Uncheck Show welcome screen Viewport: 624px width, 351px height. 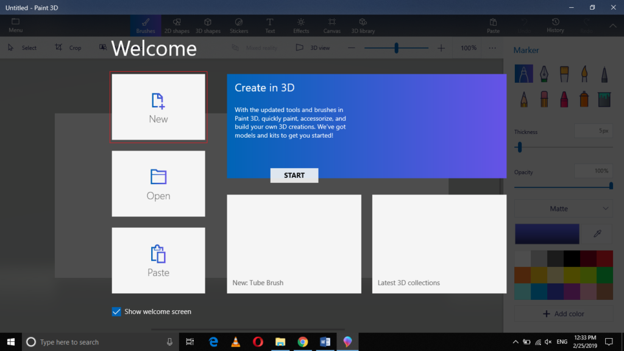click(116, 311)
